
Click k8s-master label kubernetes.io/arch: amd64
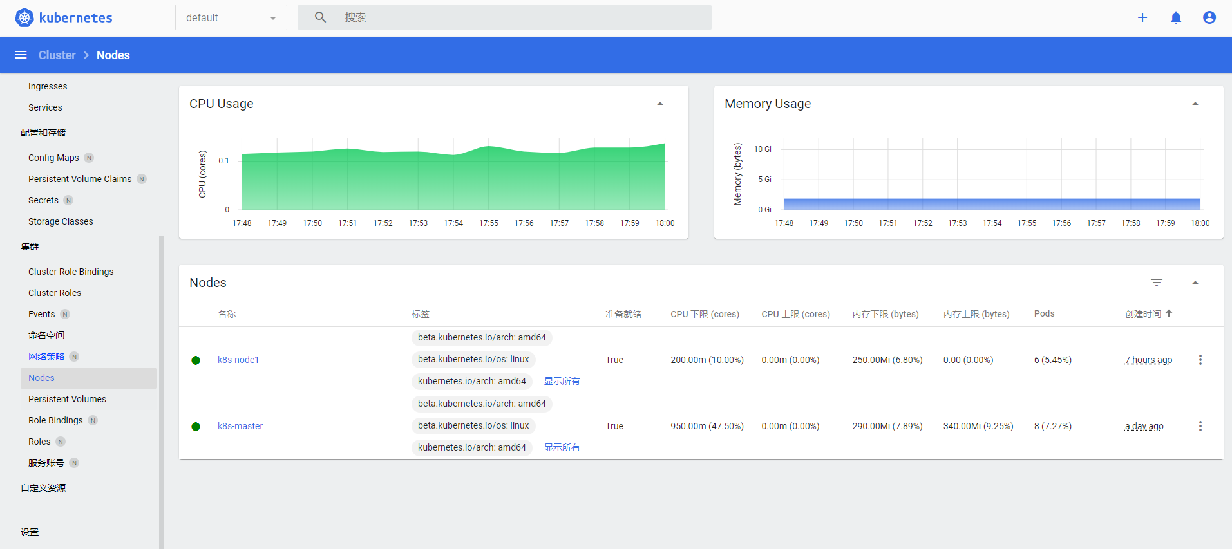coord(472,447)
